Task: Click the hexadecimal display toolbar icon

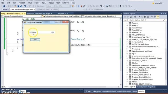Action: (x=101, y=6)
